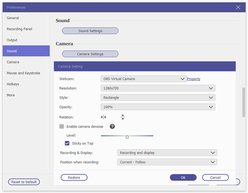Close the Preferences window
The width and height of the screenshot is (248, 193).
238,7
